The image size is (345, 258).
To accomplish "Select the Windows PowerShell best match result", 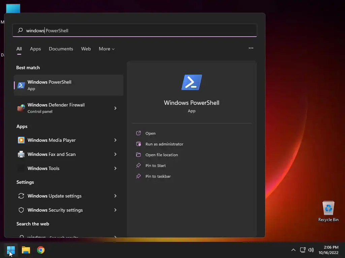I will [68, 85].
